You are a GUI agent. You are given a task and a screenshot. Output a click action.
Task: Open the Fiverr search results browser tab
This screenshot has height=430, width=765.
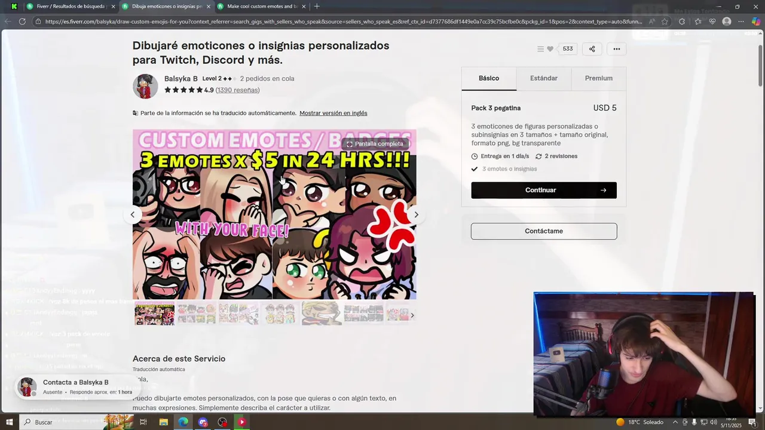pyautogui.click(x=71, y=7)
